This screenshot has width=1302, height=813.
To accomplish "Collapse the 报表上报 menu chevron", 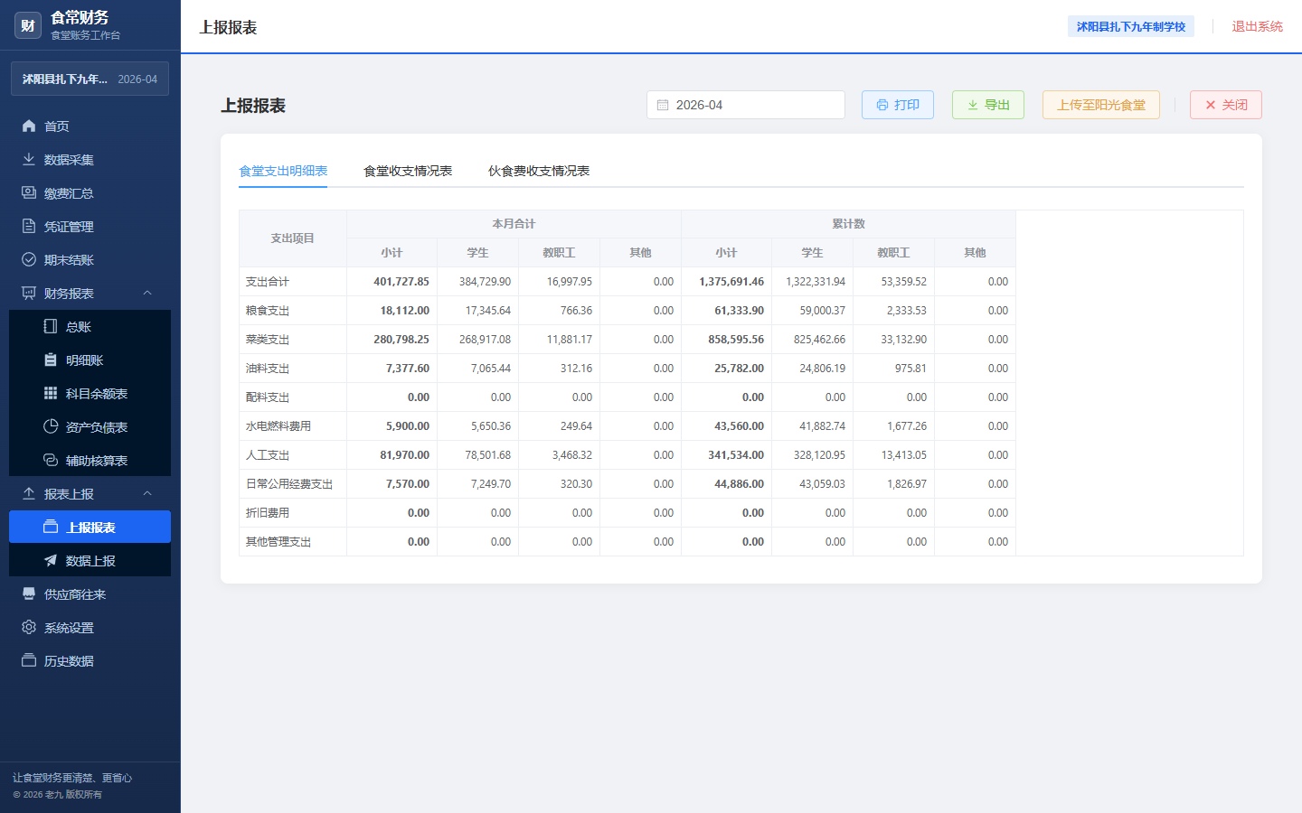I will coord(147,493).
